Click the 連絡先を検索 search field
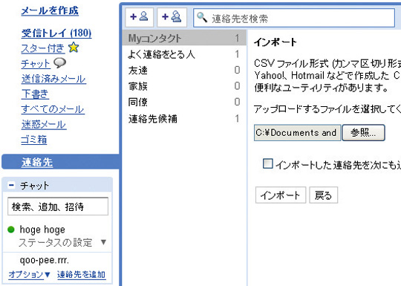 pyautogui.click(x=294, y=18)
